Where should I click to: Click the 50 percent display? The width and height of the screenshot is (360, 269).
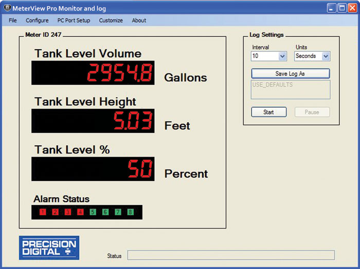click(x=93, y=169)
